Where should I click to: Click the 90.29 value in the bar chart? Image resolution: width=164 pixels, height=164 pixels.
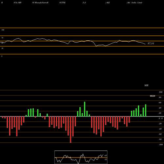tap(153, 96)
